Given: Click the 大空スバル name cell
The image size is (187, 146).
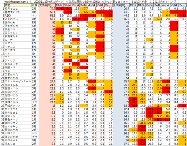Looking at the screenshot, I should click(18, 92).
